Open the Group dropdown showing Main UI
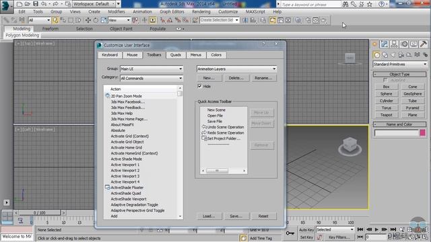 (152, 69)
